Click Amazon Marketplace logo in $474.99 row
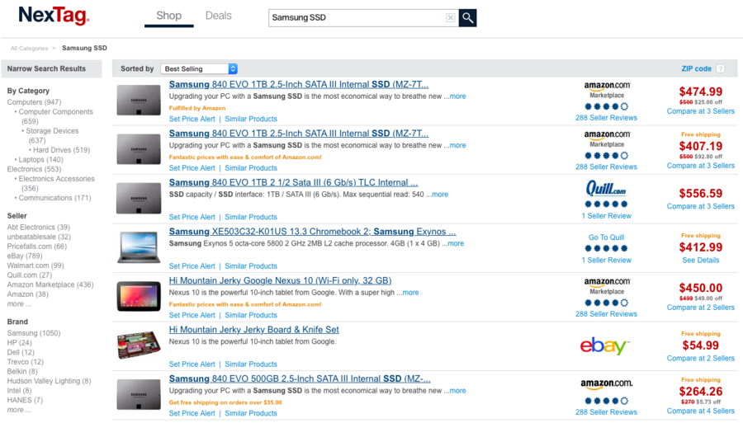 click(607, 89)
